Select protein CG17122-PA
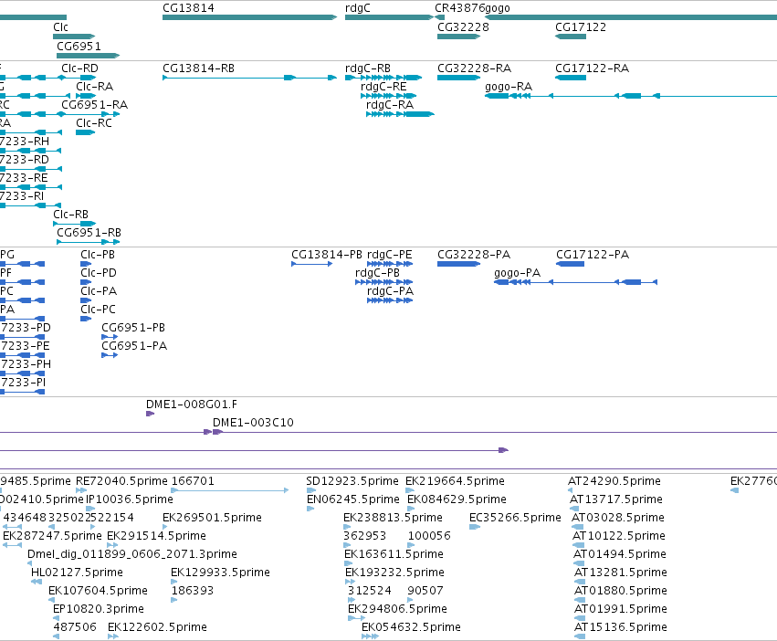This screenshot has height=641, width=777. click(x=571, y=264)
